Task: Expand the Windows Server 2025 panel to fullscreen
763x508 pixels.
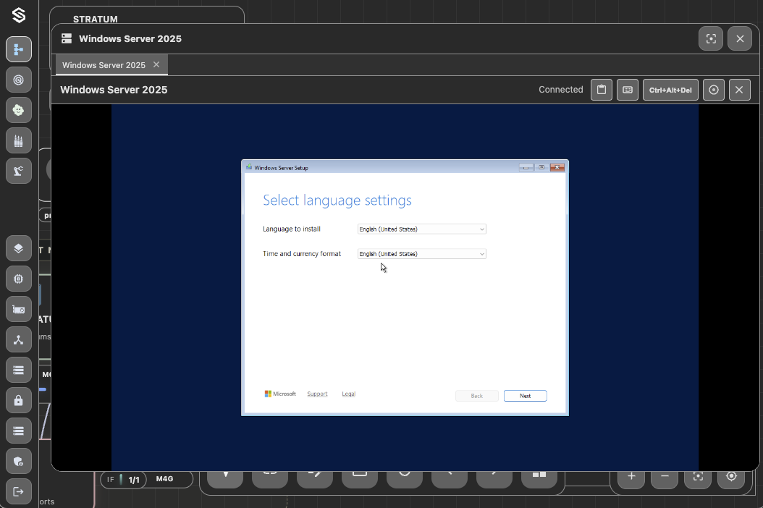Action: pos(711,38)
